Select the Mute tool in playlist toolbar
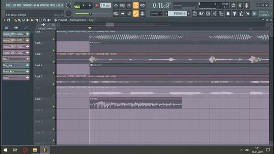The width and height of the screenshot is (274, 154). click(x=28, y=20)
